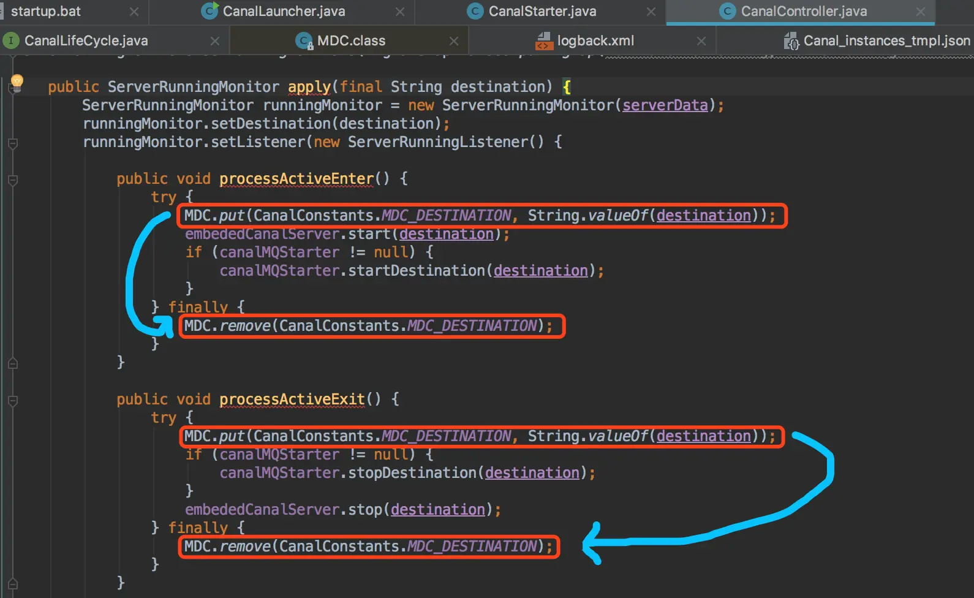Switch to the CanalLauncher.java tab
Image resolution: width=974 pixels, height=598 pixels.
(x=284, y=12)
